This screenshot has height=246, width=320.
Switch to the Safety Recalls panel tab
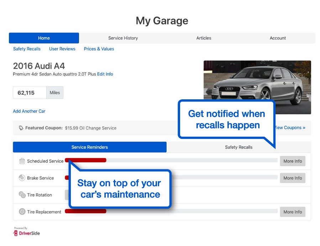point(239,147)
